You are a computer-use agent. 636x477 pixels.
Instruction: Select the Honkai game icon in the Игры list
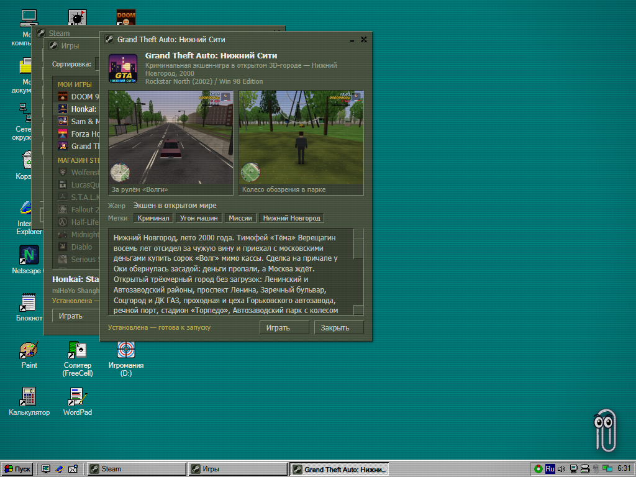63,109
